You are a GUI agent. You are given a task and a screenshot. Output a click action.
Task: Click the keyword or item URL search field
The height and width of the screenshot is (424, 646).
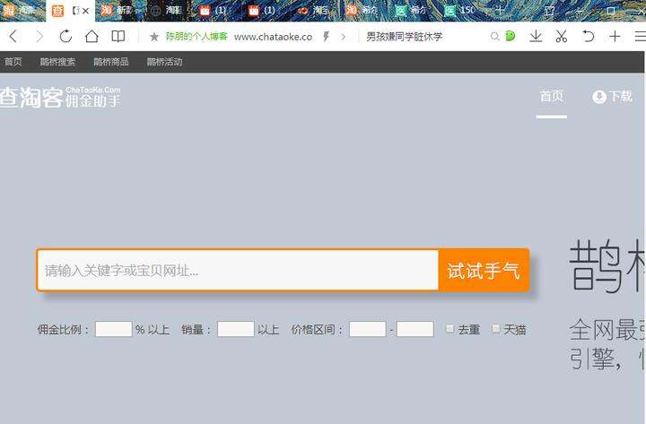[238, 271]
